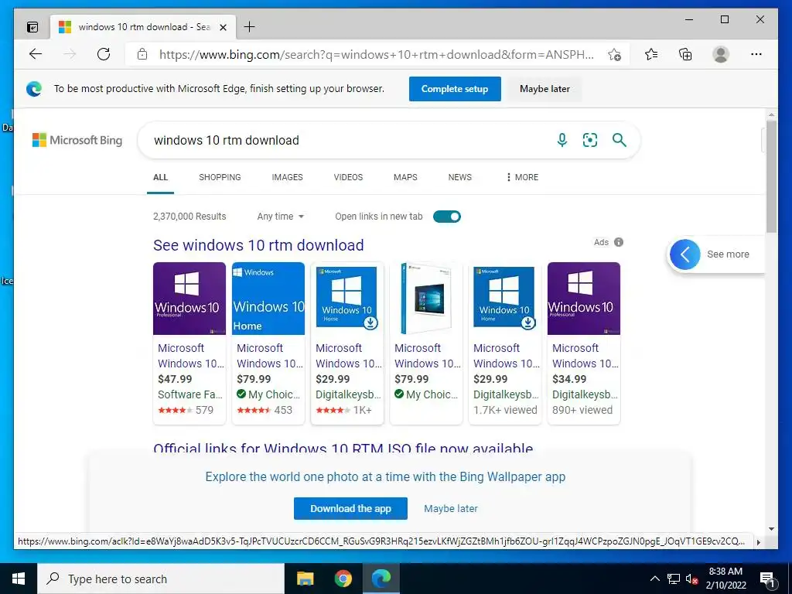Toggle Open links in new tab
The width and height of the screenshot is (792, 594).
click(x=447, y=217)
